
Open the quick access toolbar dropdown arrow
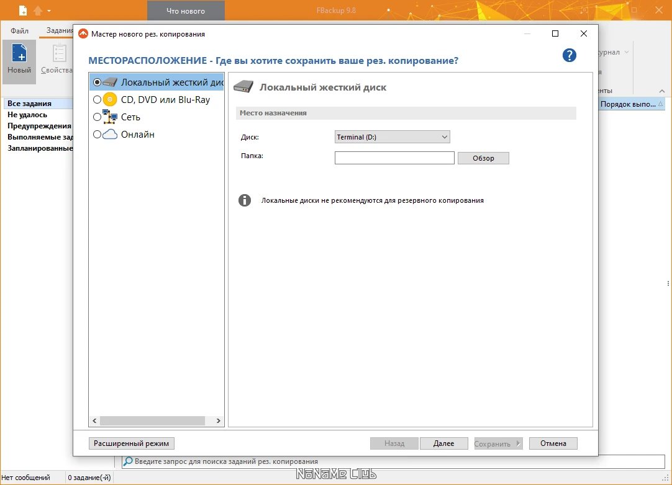49,11
